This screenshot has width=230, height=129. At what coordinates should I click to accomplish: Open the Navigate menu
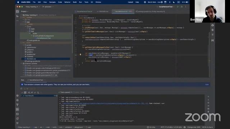(x=52, y=2)
